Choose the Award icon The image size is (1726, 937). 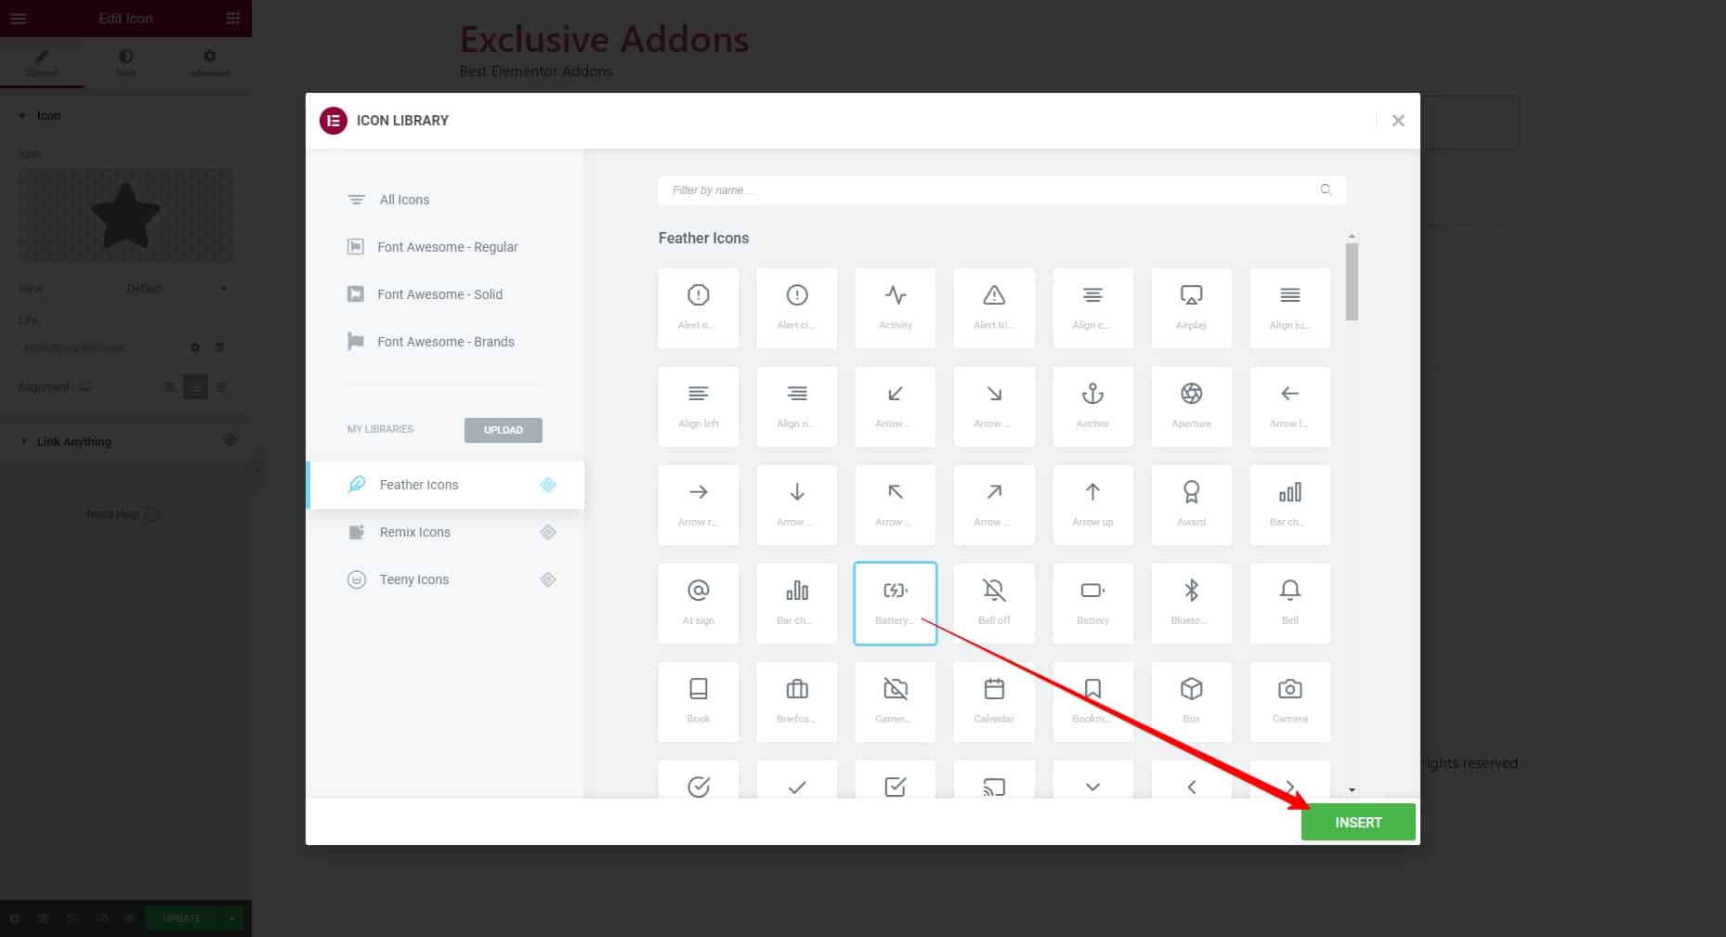1192,505
